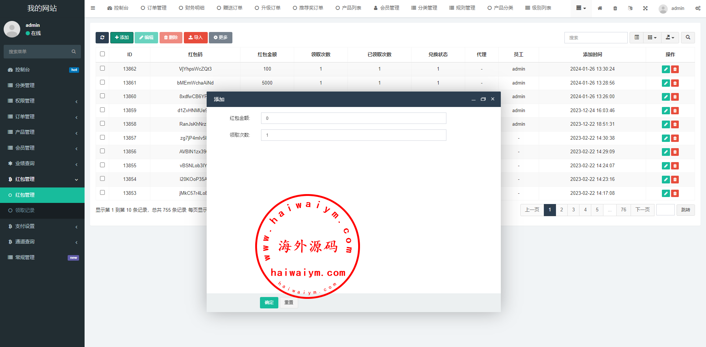Viewport: 706px width, 347px height.
Task: Open 领取记录 in the sidebar
Action: [x=25, y=211]
